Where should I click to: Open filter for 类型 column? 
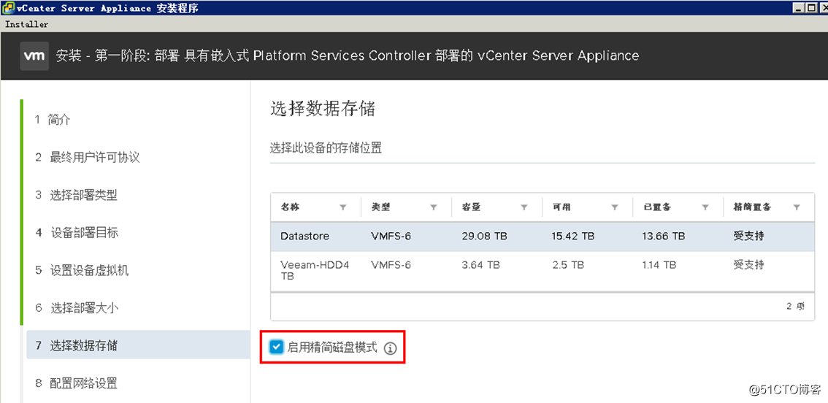433,207
